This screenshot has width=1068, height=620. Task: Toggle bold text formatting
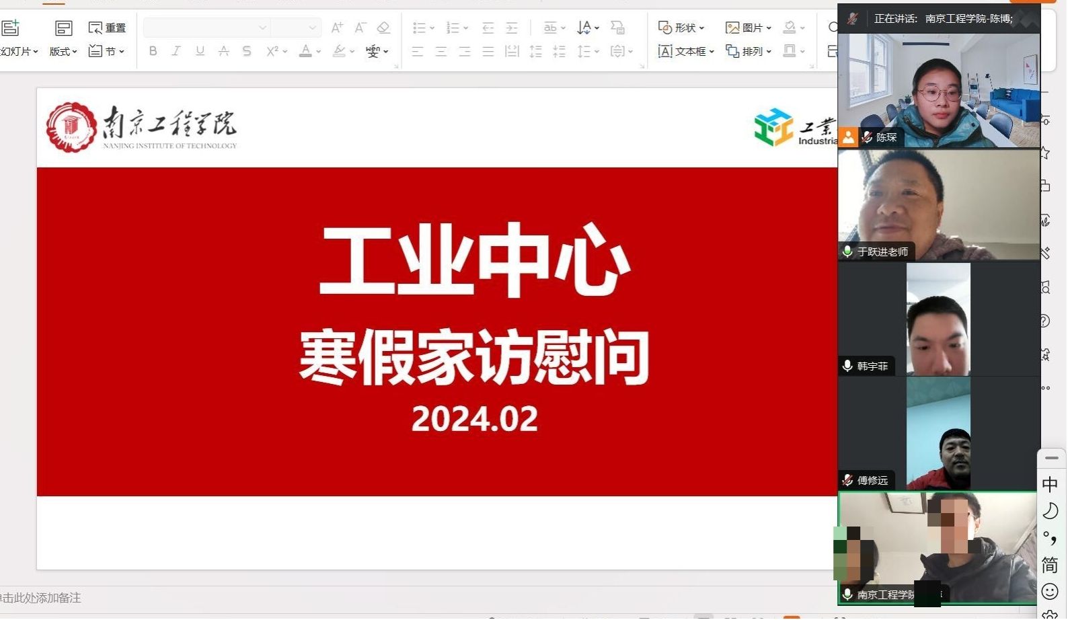(x=153, y=51)
